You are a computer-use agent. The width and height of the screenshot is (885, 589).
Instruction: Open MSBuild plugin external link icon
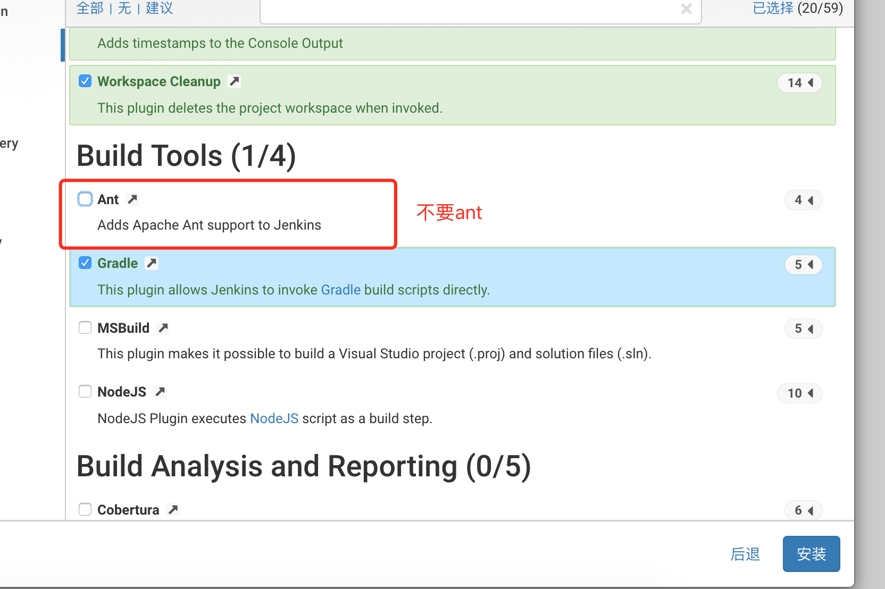pyautogui.click(x=163, y=328)
